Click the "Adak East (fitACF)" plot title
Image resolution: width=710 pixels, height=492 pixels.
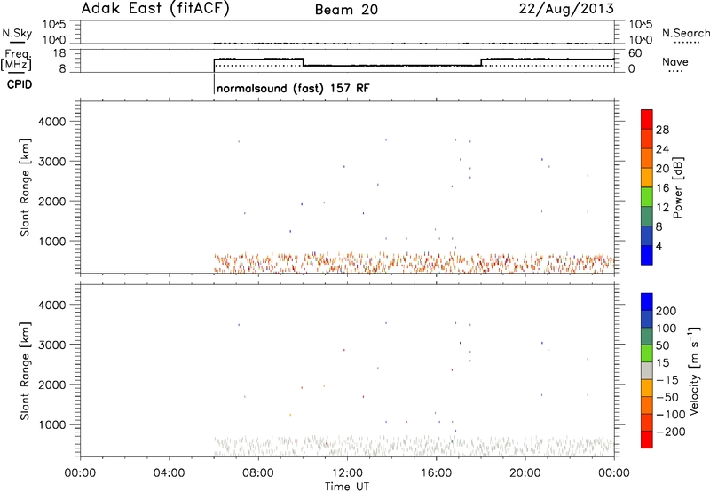point(155,9)
